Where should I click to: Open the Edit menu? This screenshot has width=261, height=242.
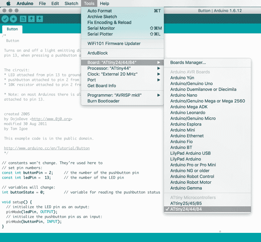(x=55, y=3)
